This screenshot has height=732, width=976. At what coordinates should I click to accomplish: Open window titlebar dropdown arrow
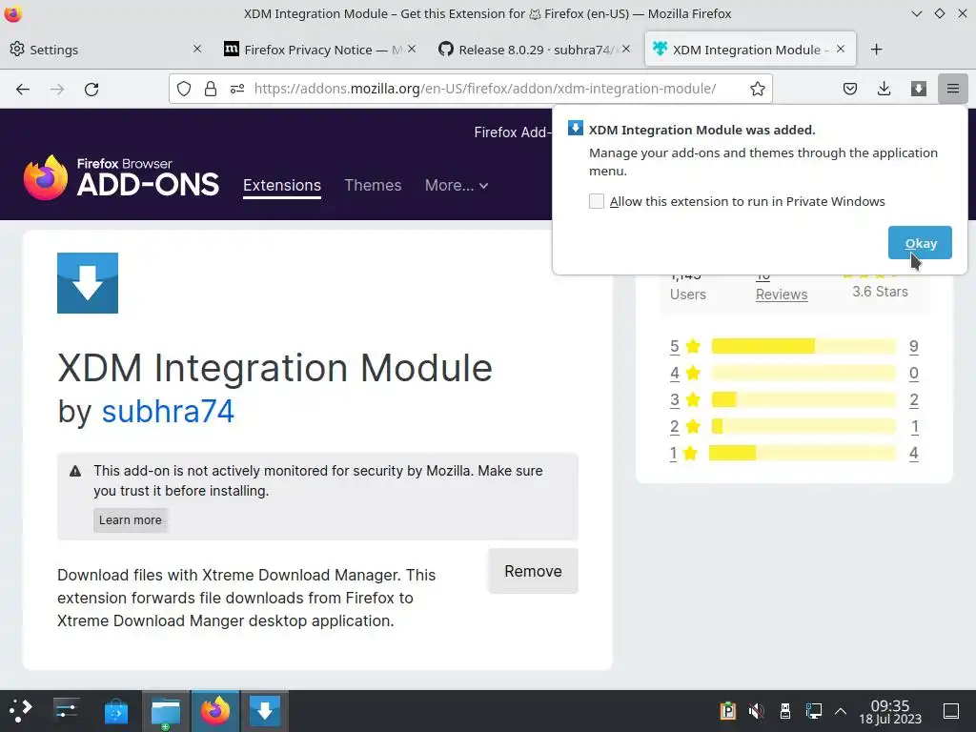pyautogui.click(x=916, y=13)
